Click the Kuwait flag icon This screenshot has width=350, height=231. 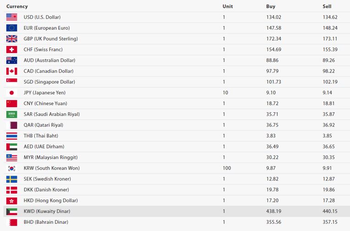click(11, 211)
